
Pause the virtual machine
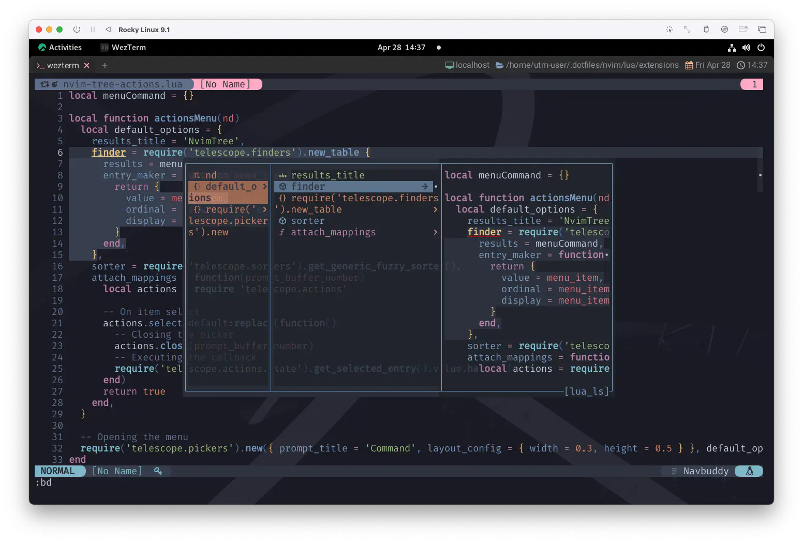(x=93, y=29)
